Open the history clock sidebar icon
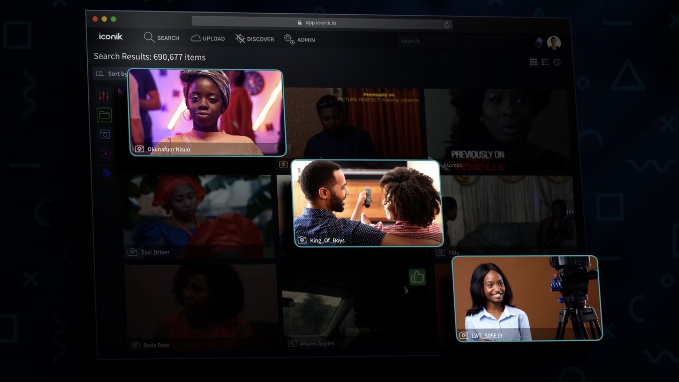 coord(106,154)
